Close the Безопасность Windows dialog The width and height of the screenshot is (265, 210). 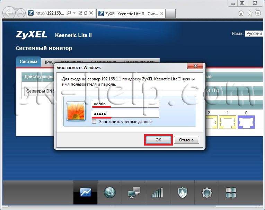pos(195,66)
